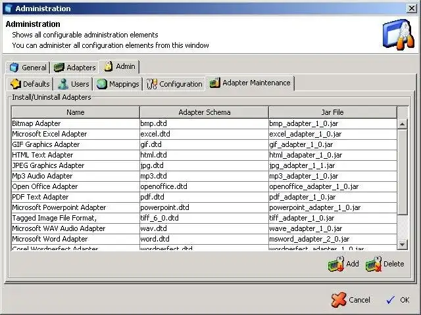
Task: Click the padlock icon on Admin tab
Action: pos(109,66)
